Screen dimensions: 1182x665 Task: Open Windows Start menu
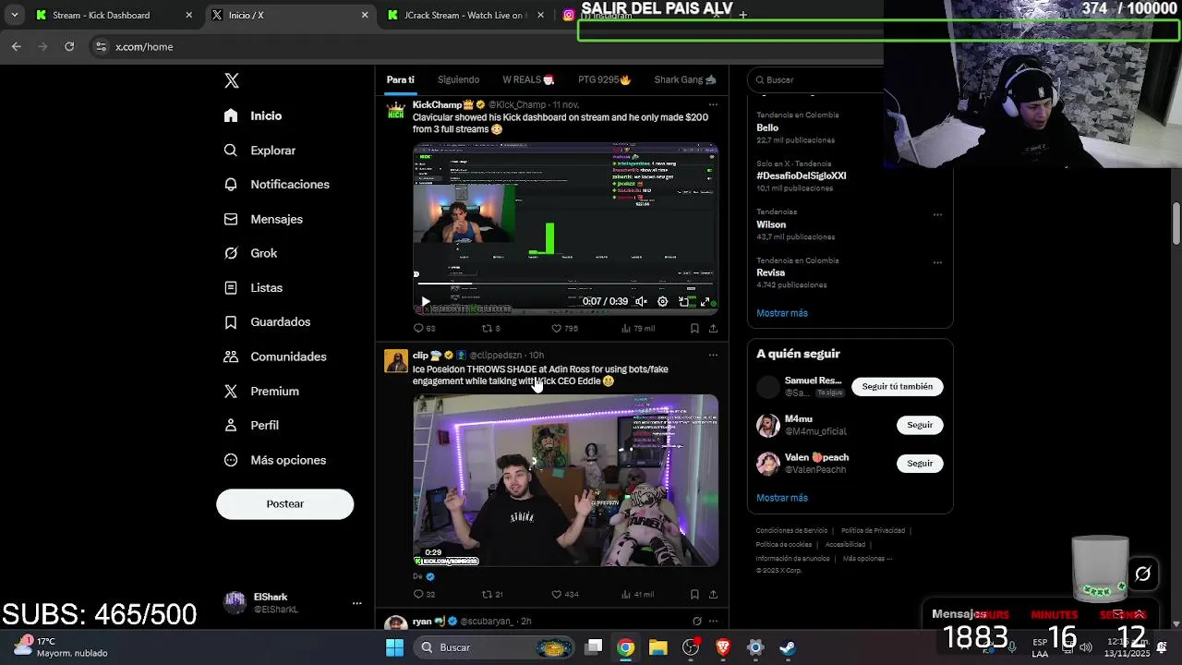point(394,647)
